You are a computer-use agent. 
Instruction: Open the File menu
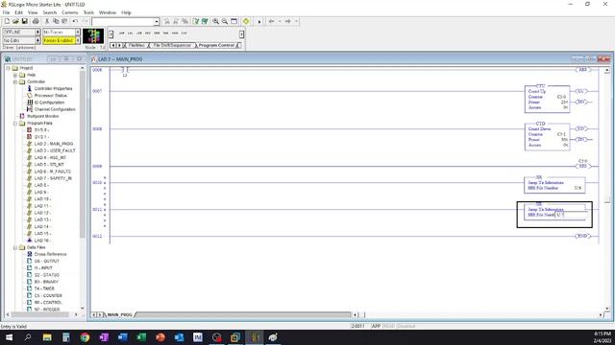pos(6,12)
